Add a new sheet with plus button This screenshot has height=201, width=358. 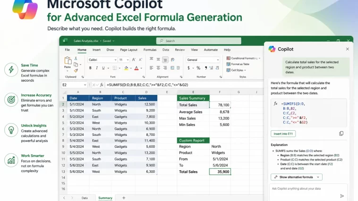(x=124, y=198)
